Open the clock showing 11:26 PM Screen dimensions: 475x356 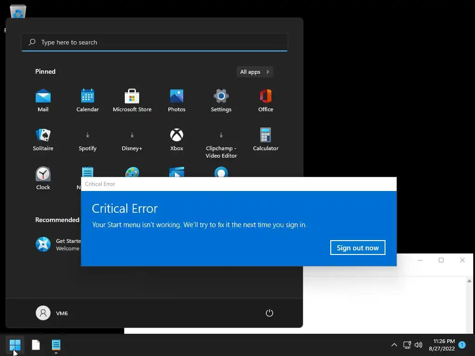click(x=442, y=345)
